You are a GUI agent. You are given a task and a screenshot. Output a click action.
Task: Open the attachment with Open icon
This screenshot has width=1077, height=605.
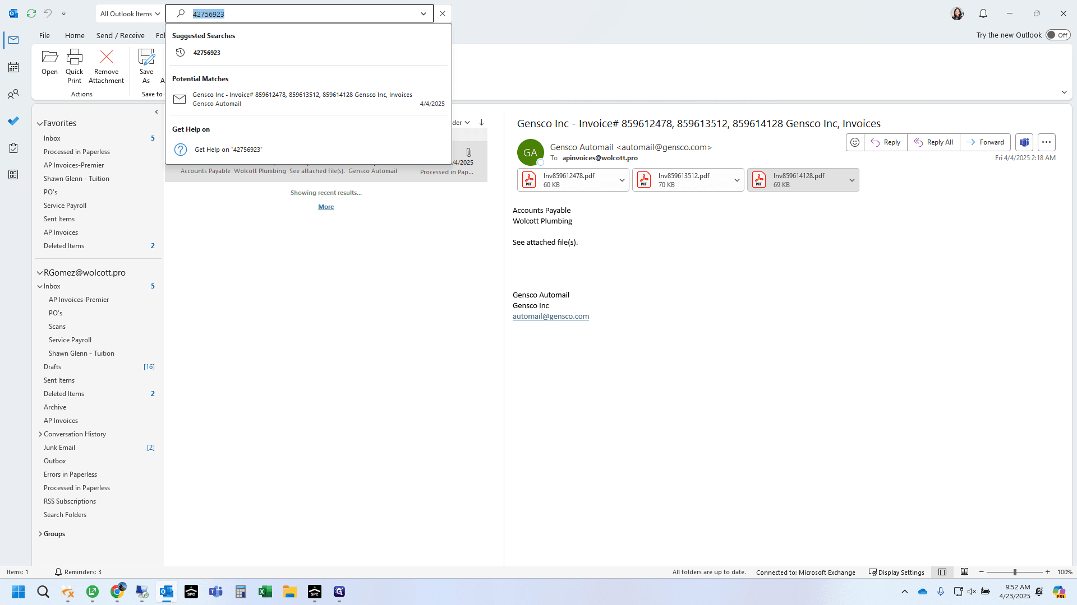tap(49, 62)
